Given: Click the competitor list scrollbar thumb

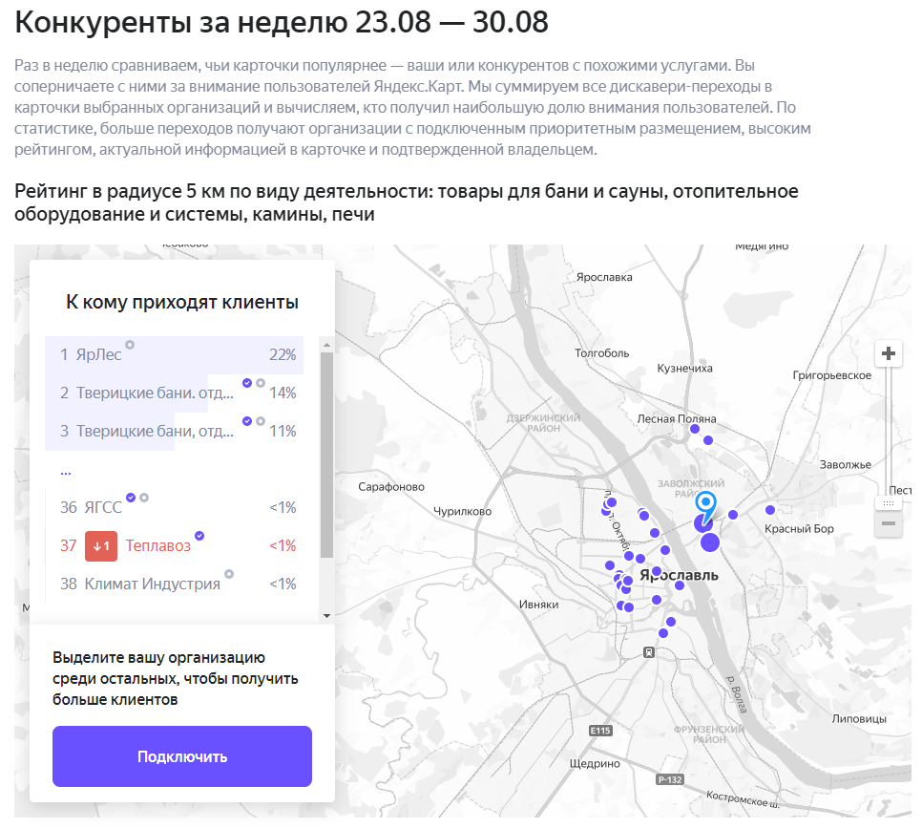Looking at the screenshot, I should [327, 455].
